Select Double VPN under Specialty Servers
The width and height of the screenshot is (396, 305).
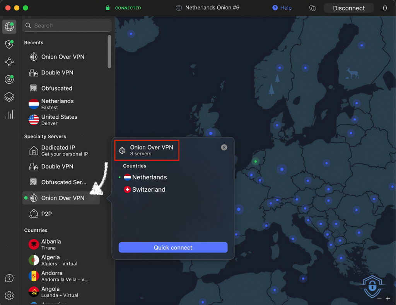point(61,167)
